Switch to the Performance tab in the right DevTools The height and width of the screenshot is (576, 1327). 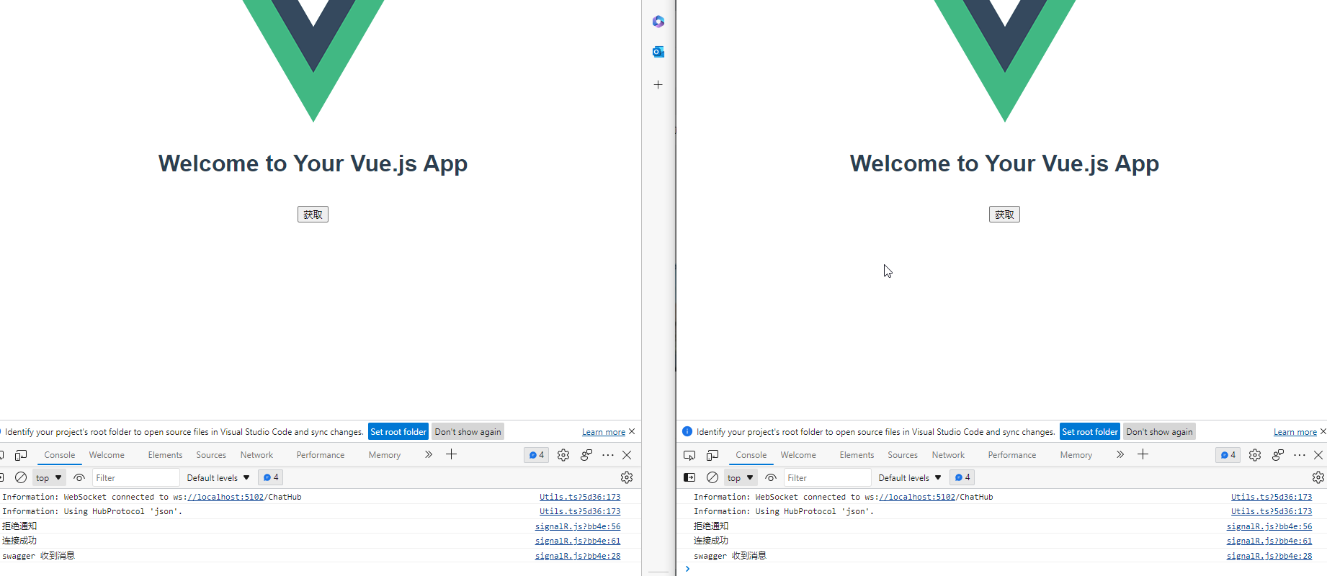[1012, 455]
